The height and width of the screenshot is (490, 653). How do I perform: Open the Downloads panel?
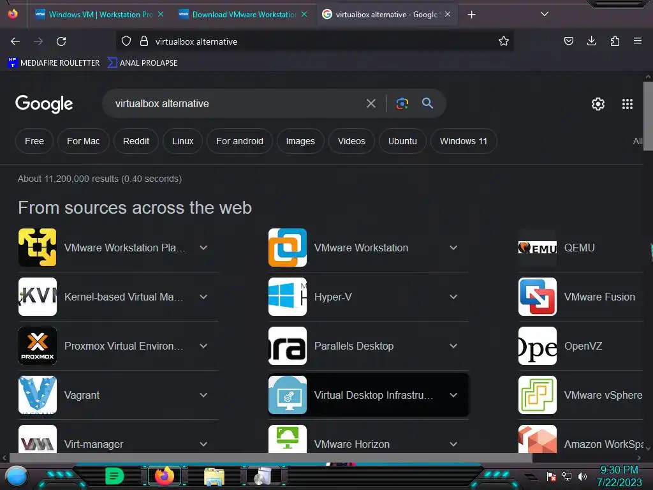click(591, 41)
